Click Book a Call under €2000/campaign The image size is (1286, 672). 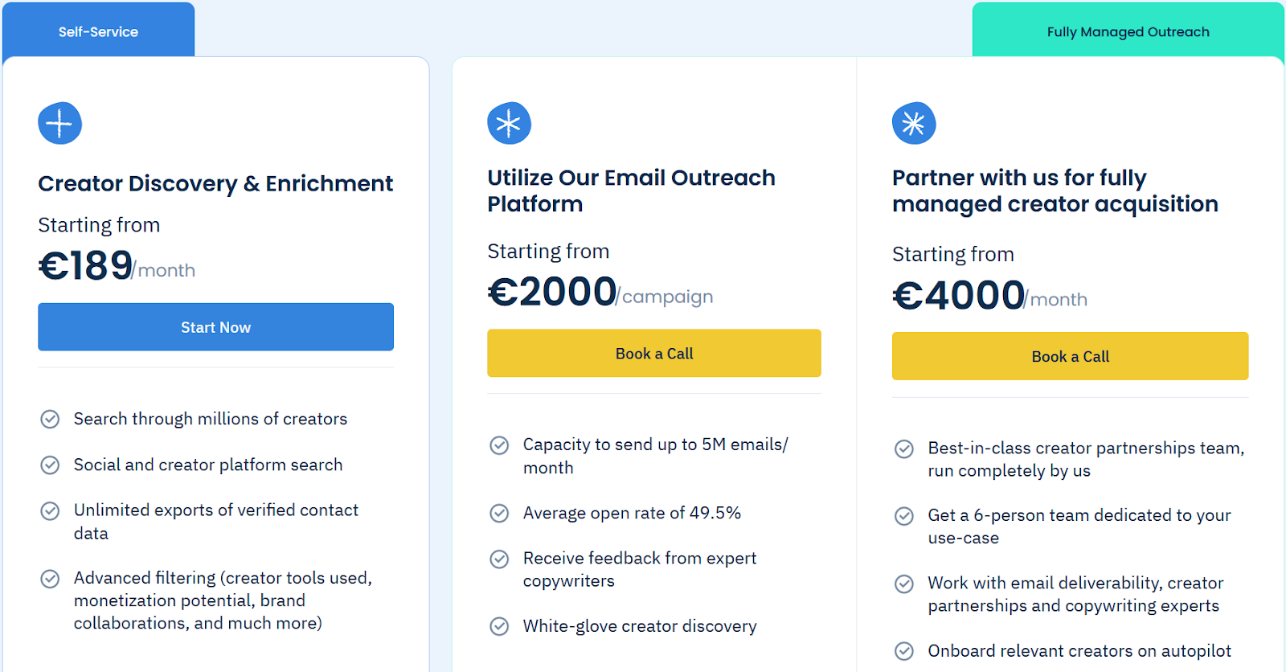654,353
